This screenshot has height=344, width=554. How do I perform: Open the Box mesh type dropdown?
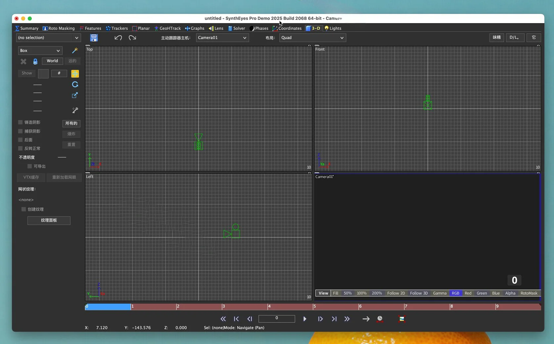pos(40,51)
